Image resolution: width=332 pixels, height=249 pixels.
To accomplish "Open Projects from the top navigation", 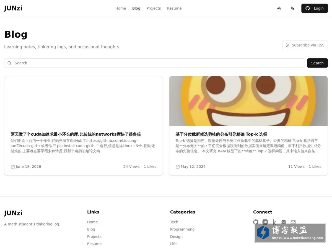I will (x=154, y=8).
